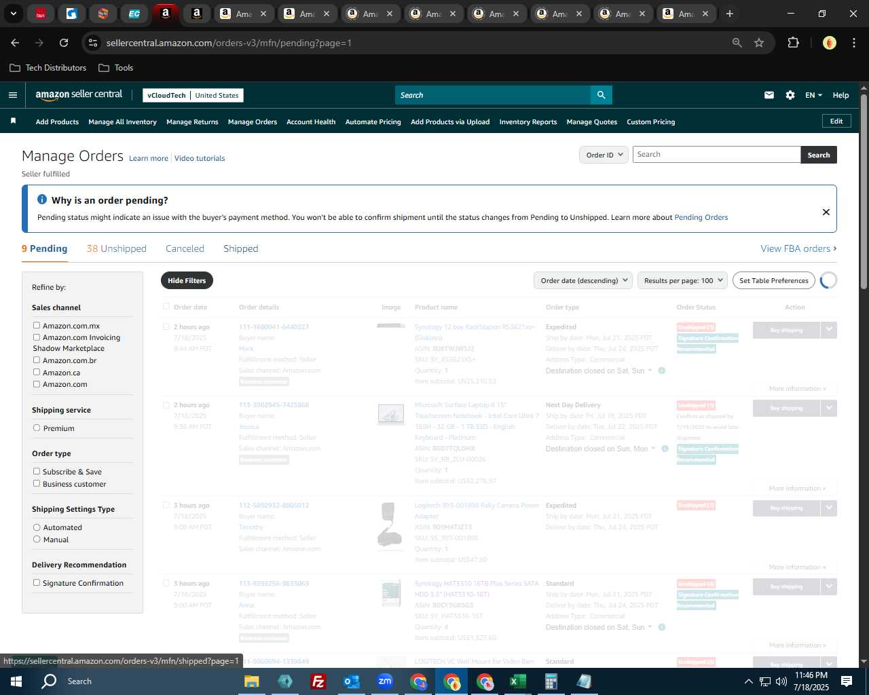Select the Premium shipping service radio
The width and height of the screenshot is (869, 695).
pos(37,428)
